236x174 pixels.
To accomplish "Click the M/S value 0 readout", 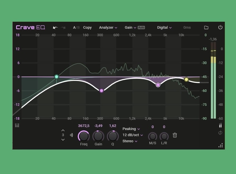I will tap(152, 127).
